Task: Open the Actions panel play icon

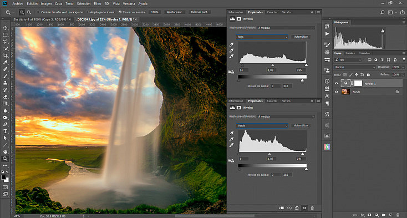Action: (x=327, y=34)
